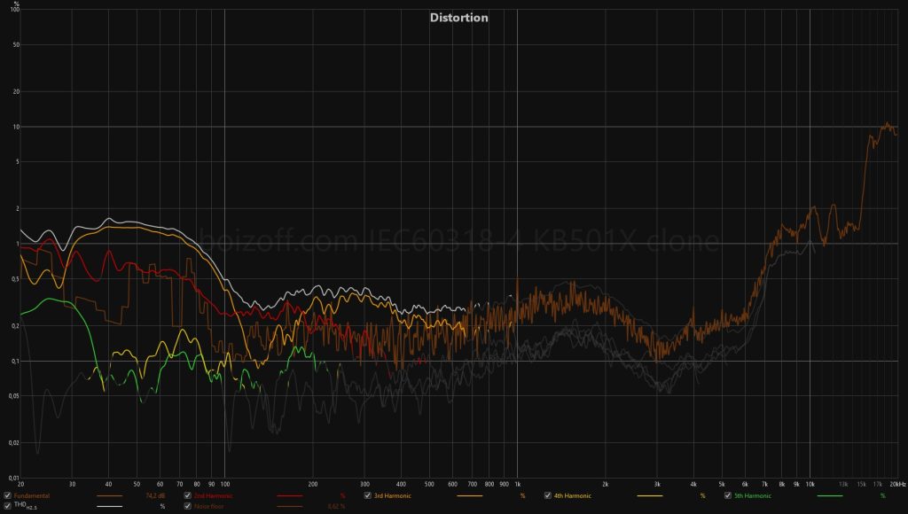Click the Noise floor dark red line sample

click(x=290, y=507)
